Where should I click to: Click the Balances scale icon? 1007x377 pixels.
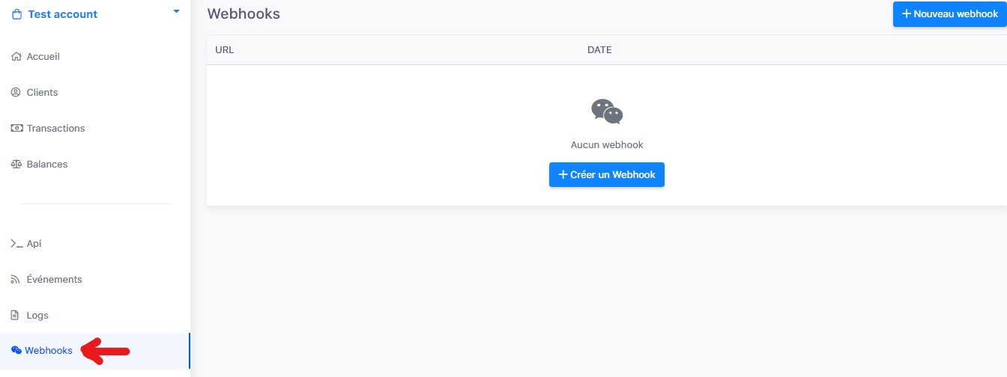pos(16,165)
